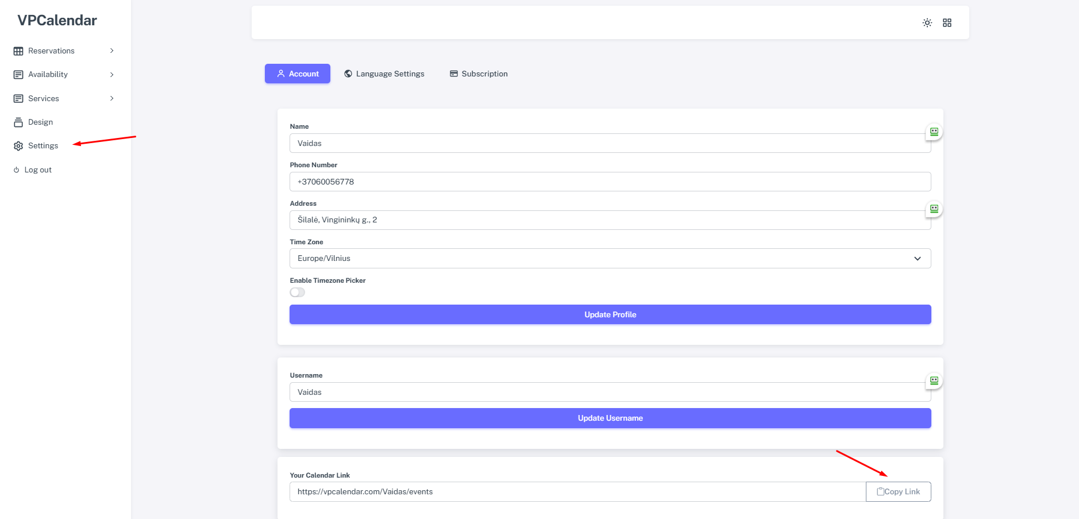The width and height of the screenshot is (1079, 519).
Task: Toggle the Enable Timezone Picker switch
Action: [297, 293]
